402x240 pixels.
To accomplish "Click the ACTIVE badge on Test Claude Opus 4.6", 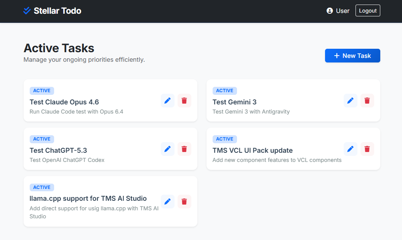I will coord(42,90).
